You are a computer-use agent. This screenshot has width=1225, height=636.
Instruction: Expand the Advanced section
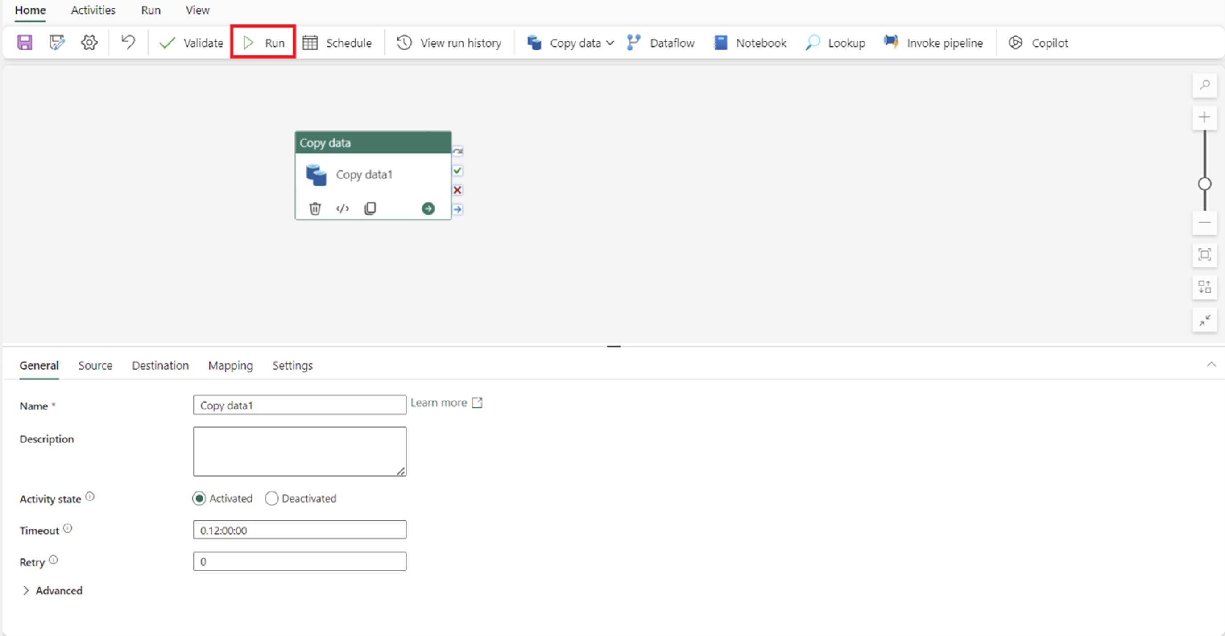26,591
